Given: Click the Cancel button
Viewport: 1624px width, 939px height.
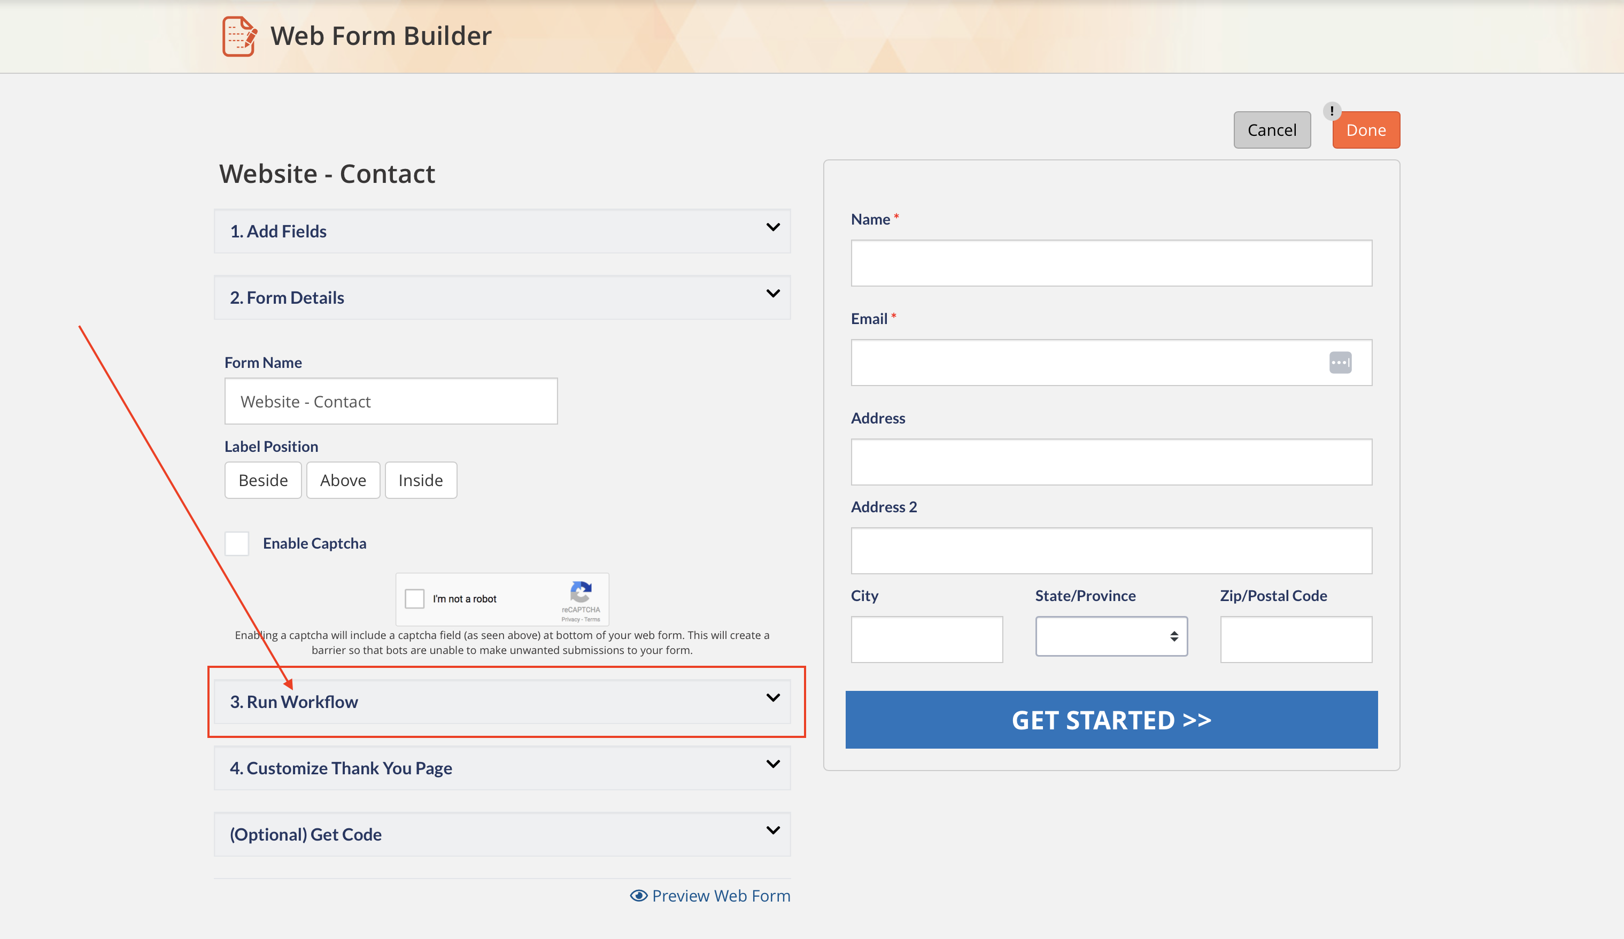Looking at the screenshot, I should 1272,130.
